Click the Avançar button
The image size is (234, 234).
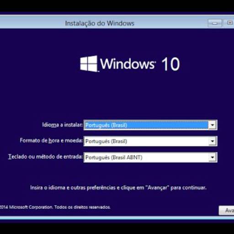click(x=226, y=210)
